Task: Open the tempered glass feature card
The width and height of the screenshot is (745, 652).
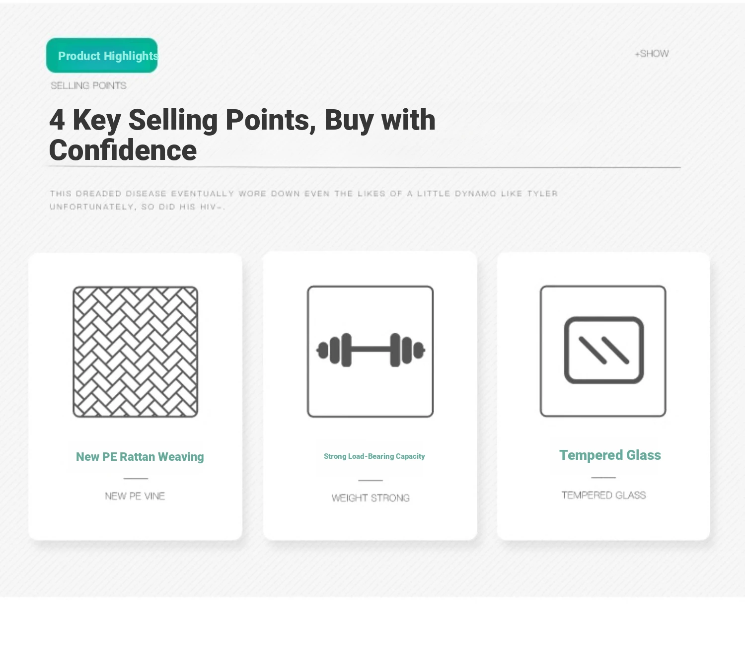Action: point(603,396)
